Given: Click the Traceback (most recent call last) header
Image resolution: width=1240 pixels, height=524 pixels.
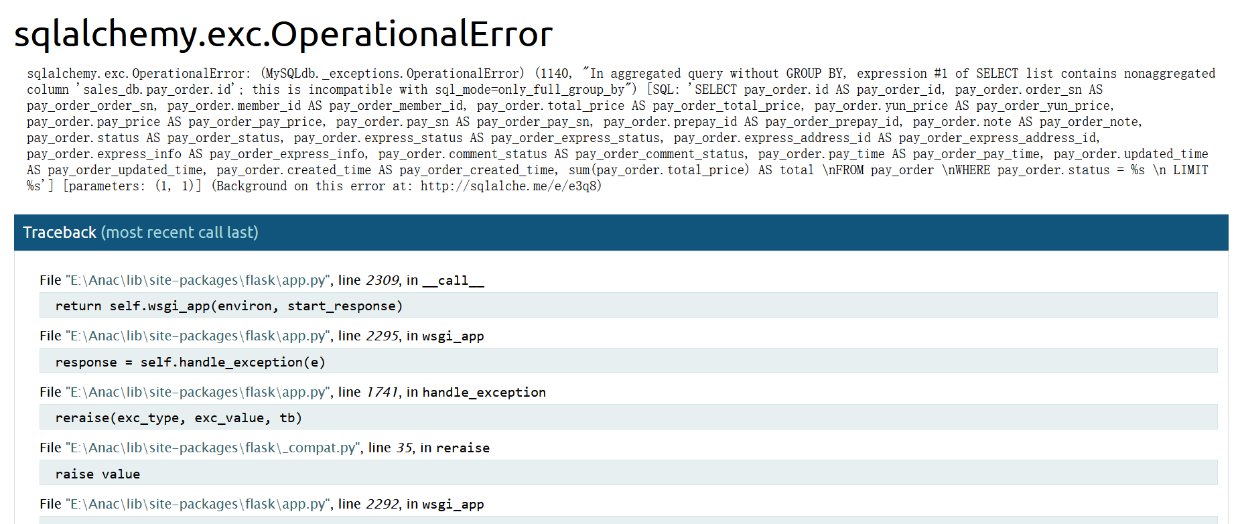Looking at the screenshot, I should (x=621, y=233).
